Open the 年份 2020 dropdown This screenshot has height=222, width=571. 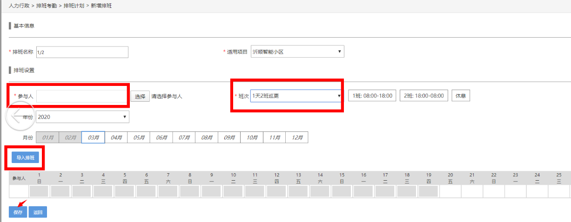(82, 117)
